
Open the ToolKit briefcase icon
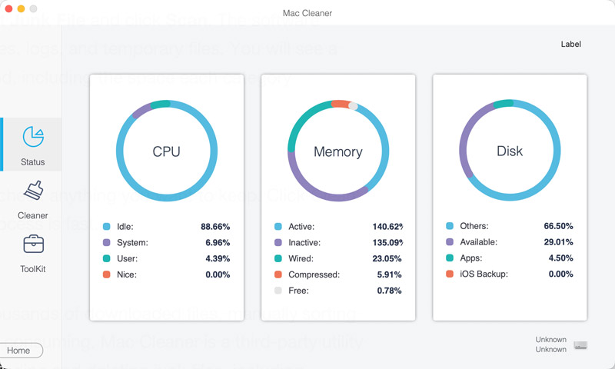coord(33,244)
